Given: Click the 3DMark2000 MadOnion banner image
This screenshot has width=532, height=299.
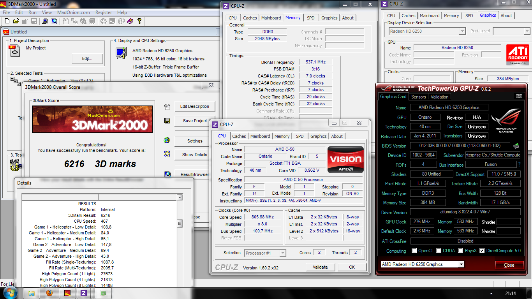Looking at the screenshot, I should (92, 119).
